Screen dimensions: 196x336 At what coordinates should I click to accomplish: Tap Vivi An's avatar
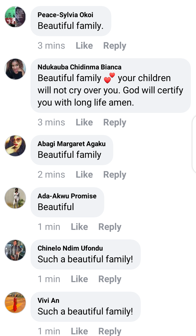pyautogui.click(x=15, y=303)
